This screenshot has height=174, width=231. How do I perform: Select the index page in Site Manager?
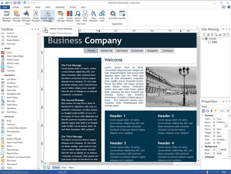point(214,42)
